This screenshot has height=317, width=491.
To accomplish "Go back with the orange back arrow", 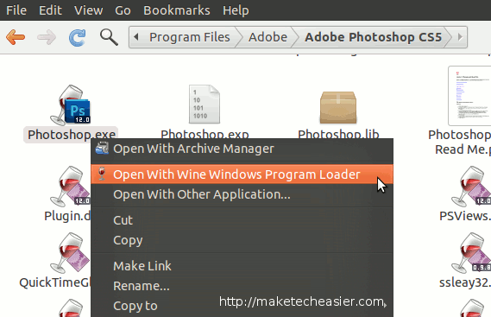I will point(16,37).
